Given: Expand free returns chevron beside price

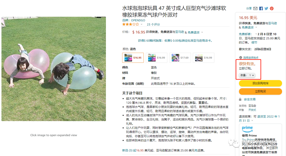Looking at the screenshot, I should tap(202, 32).
